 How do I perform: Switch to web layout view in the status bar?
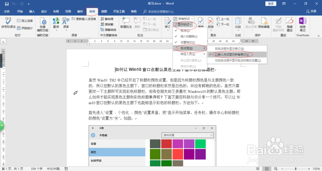click(276, 169)
